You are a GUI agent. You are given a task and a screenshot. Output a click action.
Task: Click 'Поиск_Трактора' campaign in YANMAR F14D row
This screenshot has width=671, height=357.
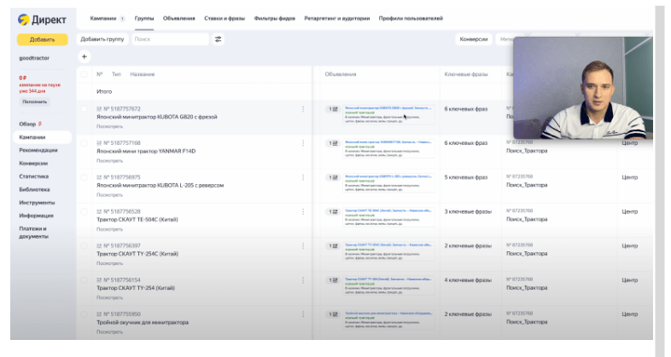click(527, 151)
